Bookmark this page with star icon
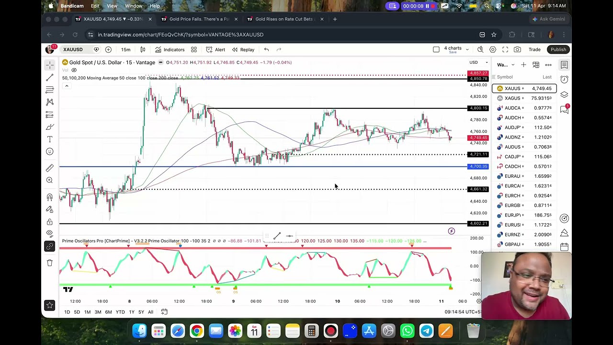 (494, 34)
